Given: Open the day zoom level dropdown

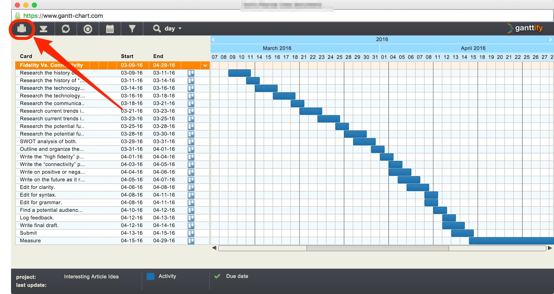Looking at the screenshot, I should (x=173, y=29).
